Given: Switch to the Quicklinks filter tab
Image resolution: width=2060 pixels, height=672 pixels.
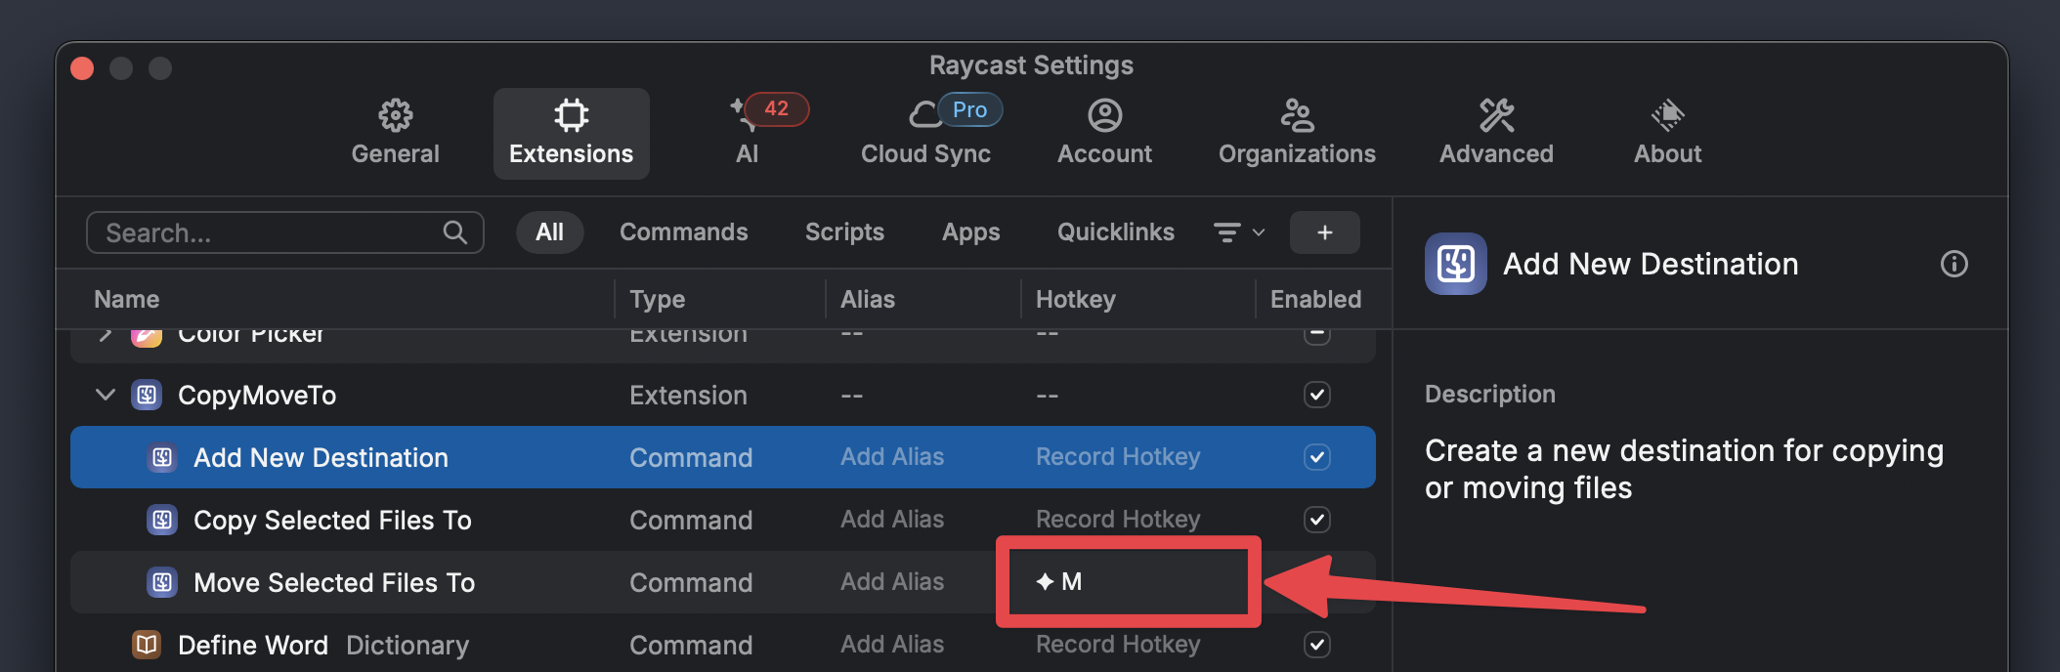Looking at the screenshot, I should pyautogui.click(x=1115, y=232).
